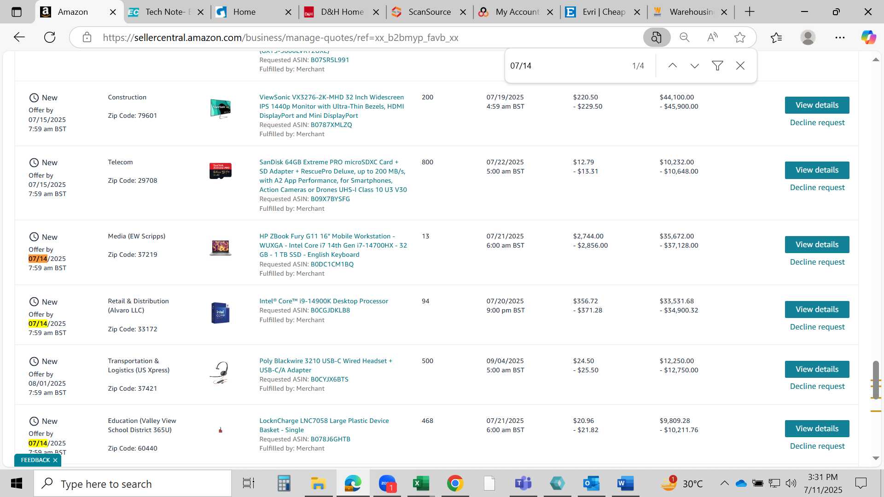This screenshot has width=884, height=497.
Task: Switch to the Tech Note tab
Action: point(167,12)
